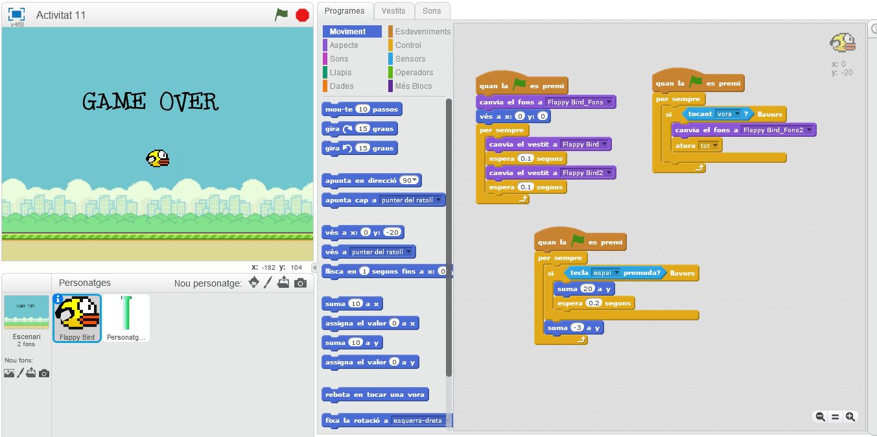Zoom out the scripts area
Image resolution: width=877 pixels, height=437 pixels.
point(821,417)
